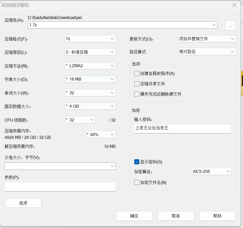Expand the update mode dropdown

[207, 39]
